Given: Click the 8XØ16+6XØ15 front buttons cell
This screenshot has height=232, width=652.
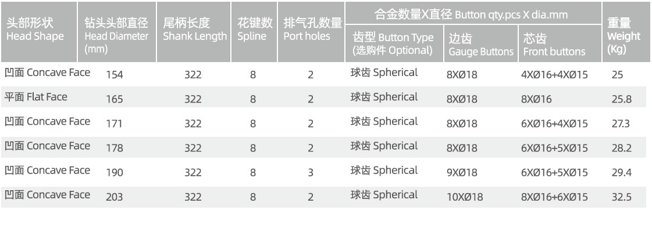Looking at the screenshot, I should [554, 197].
